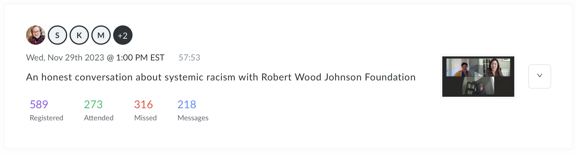Open the systemic racism conversation webinar title
The height and width of the screenshot is (153, 576).
(221, 77)
